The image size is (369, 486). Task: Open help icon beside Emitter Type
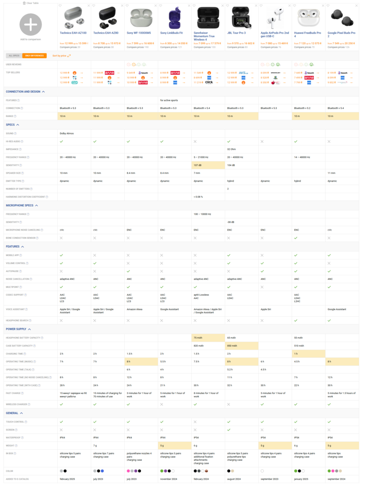click(x=23, y=181)
